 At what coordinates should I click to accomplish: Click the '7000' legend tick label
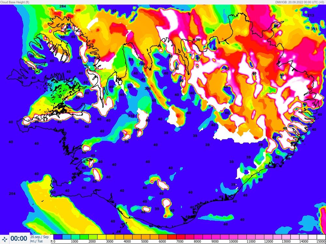pyautogui.click(x=180, y=241)
